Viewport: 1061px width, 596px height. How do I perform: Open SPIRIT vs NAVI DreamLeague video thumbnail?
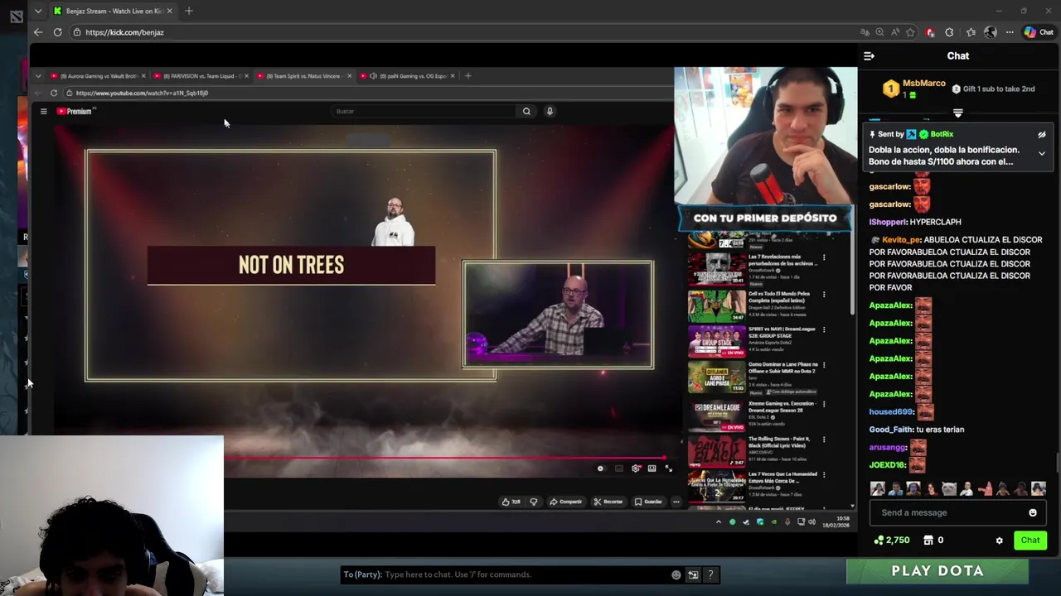(716, 341)
